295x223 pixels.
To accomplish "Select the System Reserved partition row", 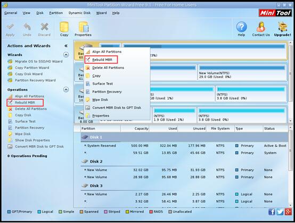I will tap(184, 146).
